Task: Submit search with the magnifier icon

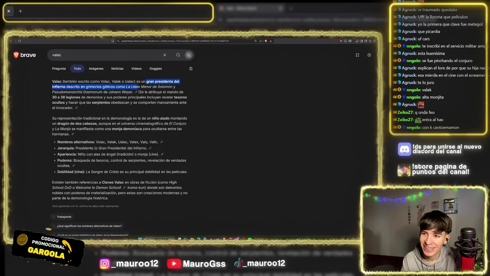Action: coord(178,55)
